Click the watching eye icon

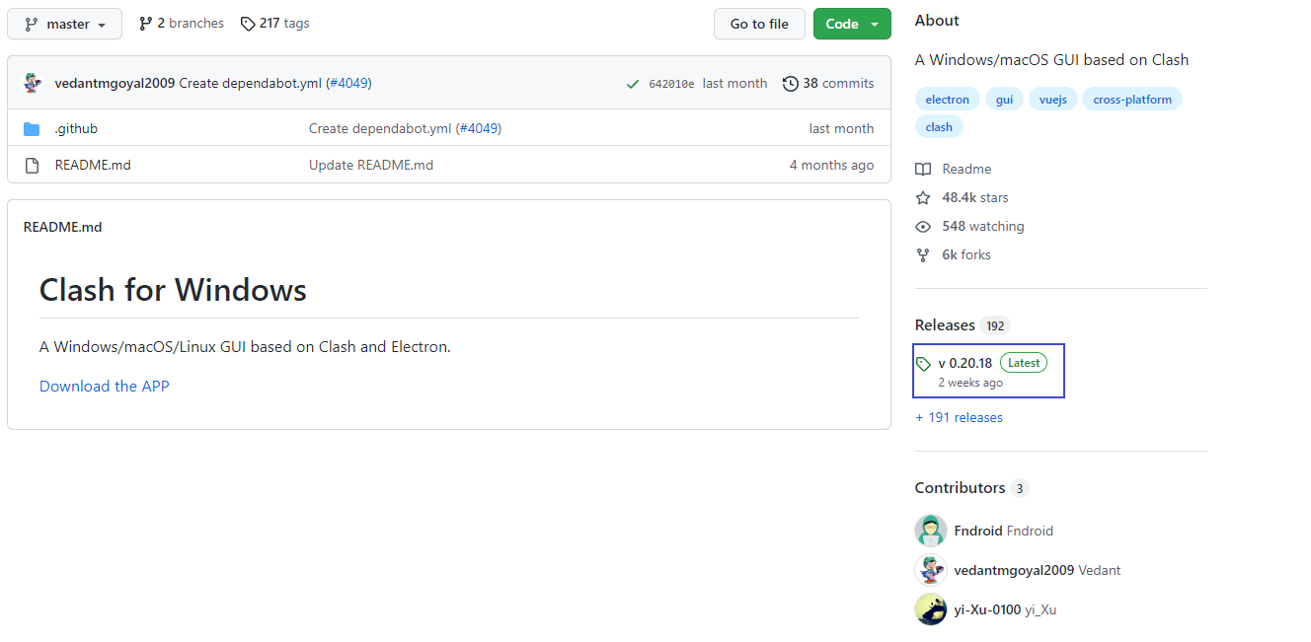tap(923, 227)
